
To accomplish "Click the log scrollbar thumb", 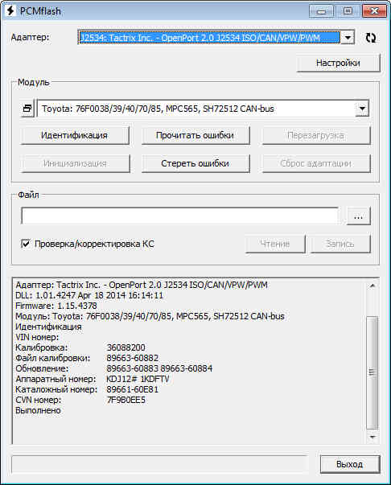I will [x=372, y=372].
